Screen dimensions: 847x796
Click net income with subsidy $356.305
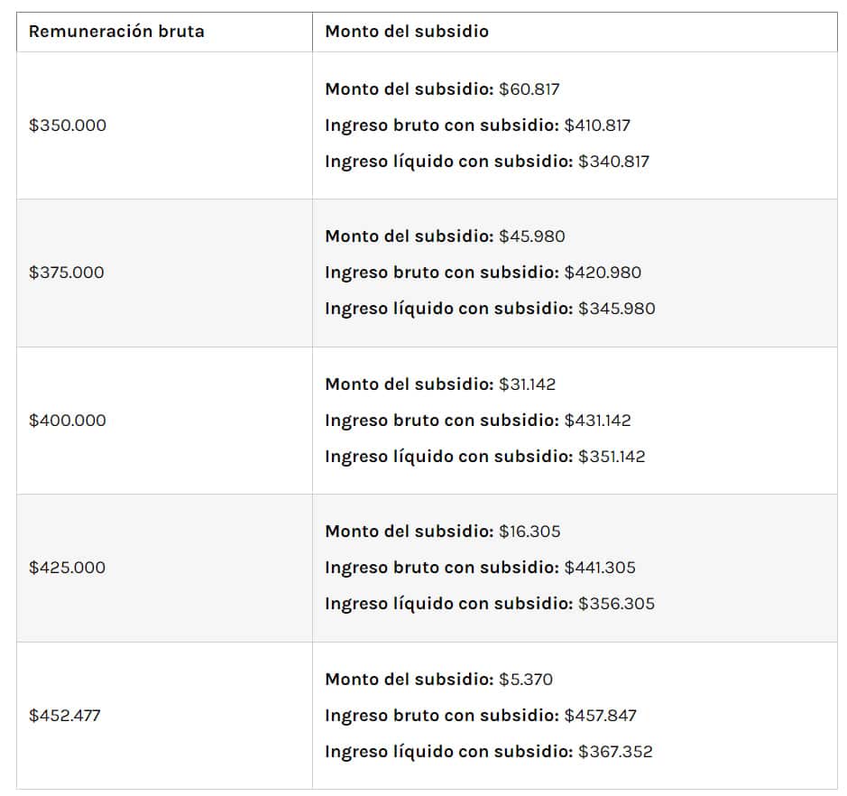(x=490, y=604)
